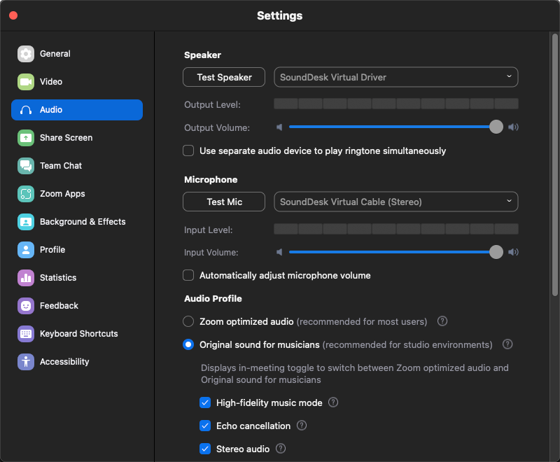Click the Team Chat bubble icon
This screenshot has width=560, height=462.
coord(26,166)
